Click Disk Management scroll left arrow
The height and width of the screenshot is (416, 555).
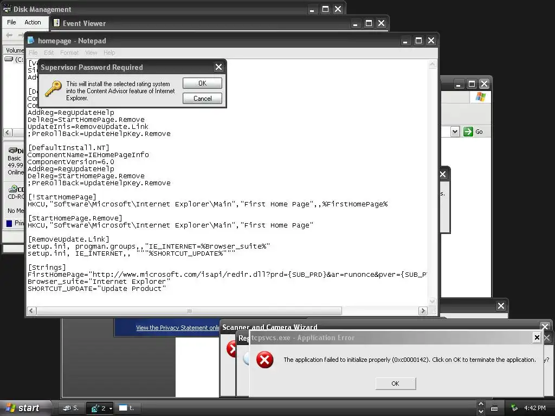(8, 133)
